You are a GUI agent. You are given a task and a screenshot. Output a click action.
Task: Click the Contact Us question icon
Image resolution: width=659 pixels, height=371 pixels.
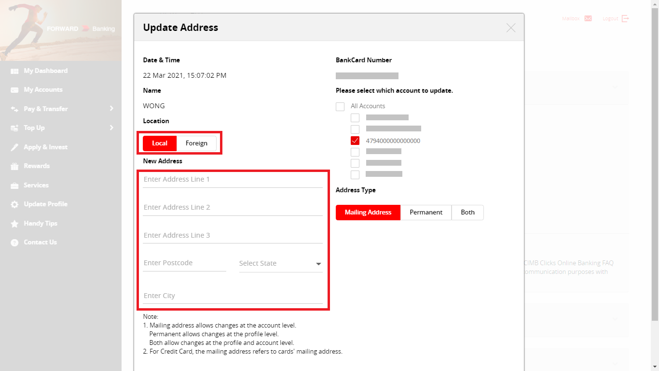coord(14,243)
